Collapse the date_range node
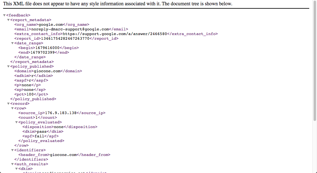The height and width of the screenshot is (173, 317). coord(12,43)
